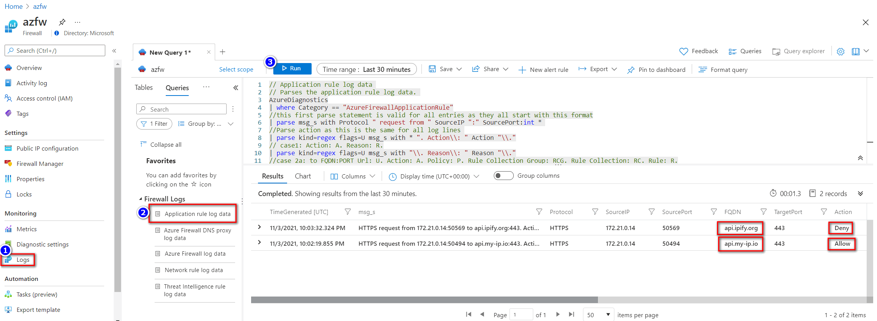
Task: Open the Save dropdown
Action: click(445, 69)
